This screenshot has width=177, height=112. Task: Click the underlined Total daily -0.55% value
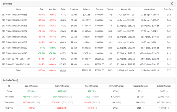63,71
